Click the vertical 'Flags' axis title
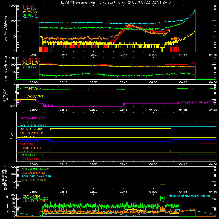 [x=11, y=137]
